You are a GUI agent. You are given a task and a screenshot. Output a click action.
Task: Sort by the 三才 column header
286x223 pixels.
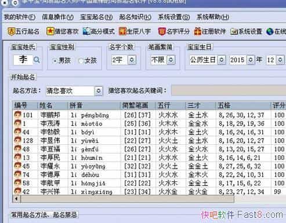[201, 105]
